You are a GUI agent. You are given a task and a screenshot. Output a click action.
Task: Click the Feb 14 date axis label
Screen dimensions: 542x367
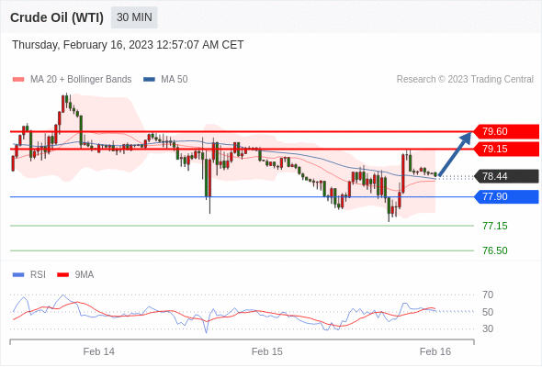[99, 351]
